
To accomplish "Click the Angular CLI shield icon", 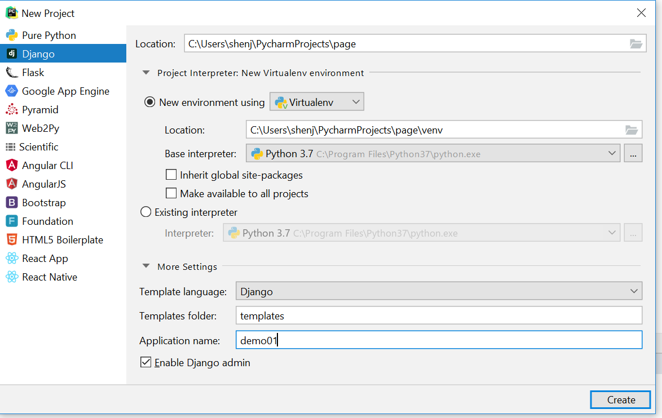I will (x=11, y=166).
